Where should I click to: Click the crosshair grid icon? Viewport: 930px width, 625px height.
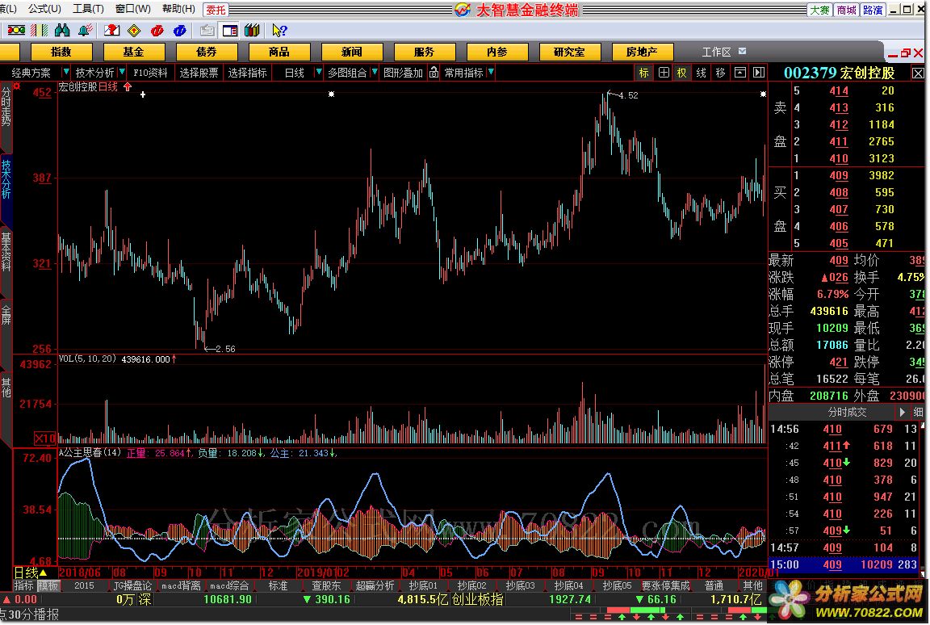click(664, 73)
